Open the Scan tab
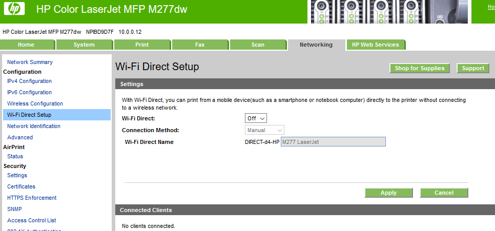The image size is (495, 231). tap(258, 45)
